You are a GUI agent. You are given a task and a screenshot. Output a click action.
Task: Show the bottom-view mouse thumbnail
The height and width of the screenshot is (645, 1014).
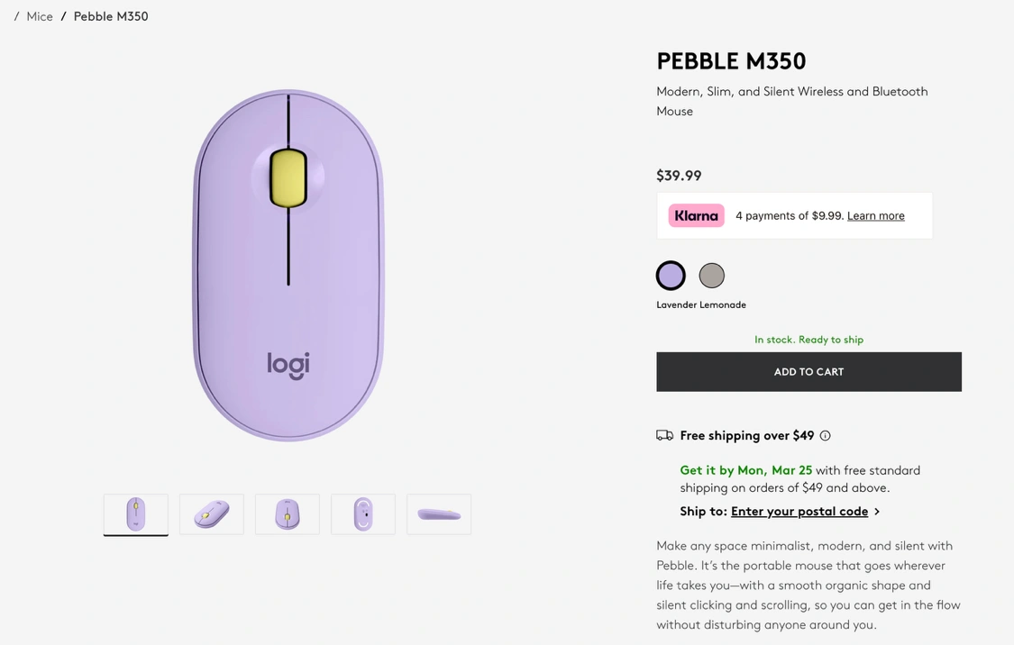click(x=363, y=514)
